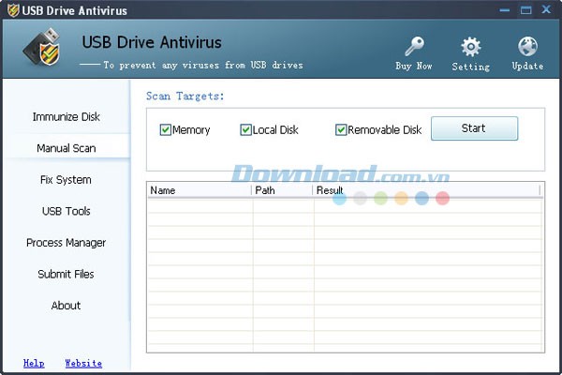Click the USB drive shield logo

[42, 48]
